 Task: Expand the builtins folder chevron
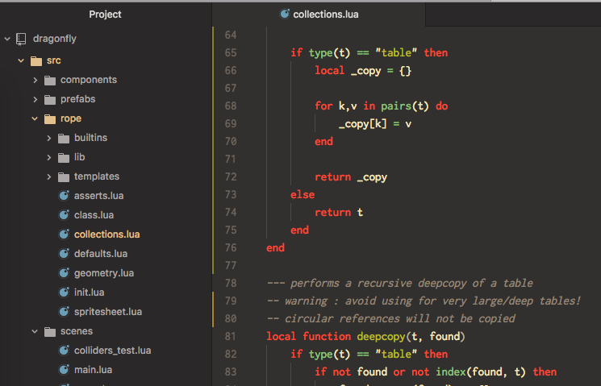[x=49, y=138]
